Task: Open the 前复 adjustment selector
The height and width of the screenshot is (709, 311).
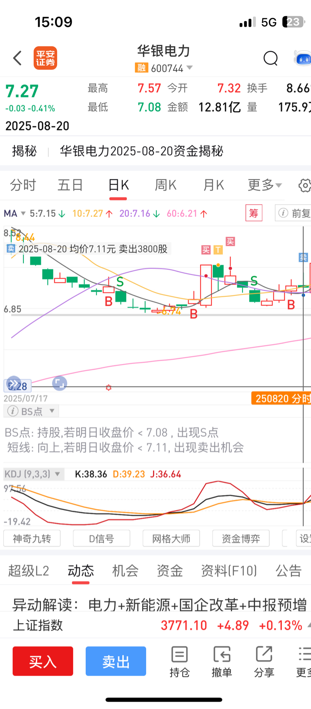Action: pos(293,213)
